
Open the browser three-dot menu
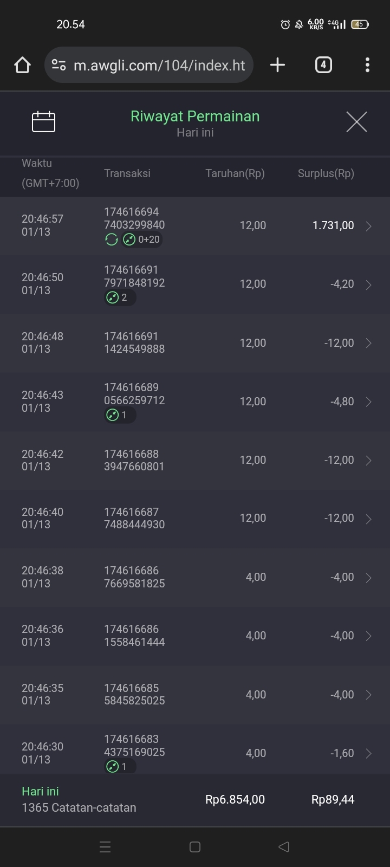[x=367, y=65]
